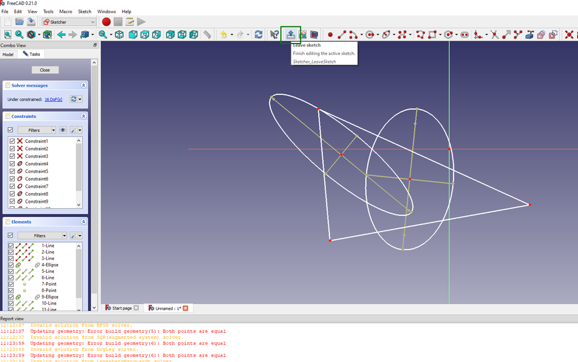This screenshot has width=578, height=362.
Task: Click the Coincident constraint icon
Action: pyautogui.click(x=569, y=35)
